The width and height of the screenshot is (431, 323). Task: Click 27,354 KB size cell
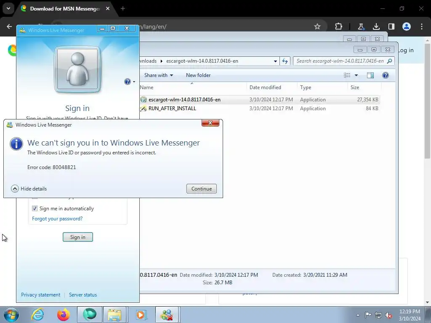[367, 100]
